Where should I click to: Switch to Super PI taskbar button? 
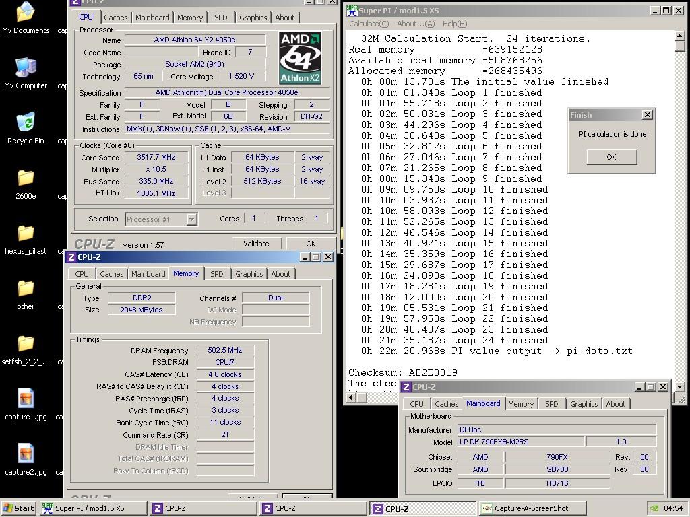[x=93, y=508]
